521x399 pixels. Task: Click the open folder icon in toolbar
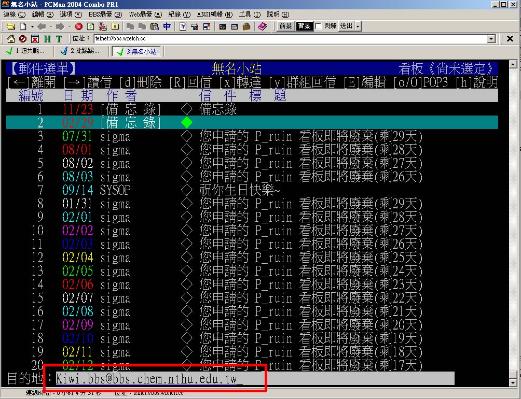coord(10,26)
